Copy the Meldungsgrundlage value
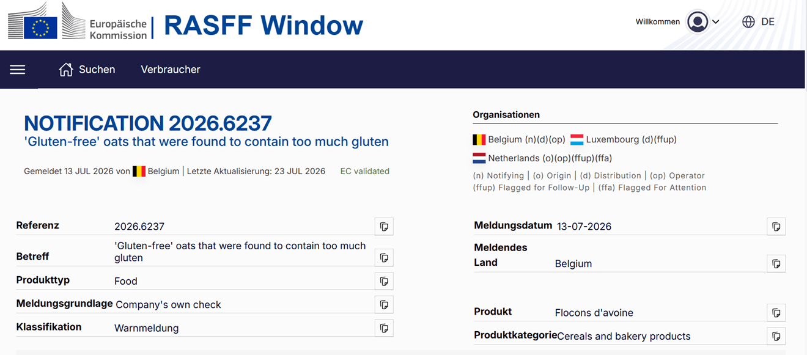The height and width of the screenshot is (355, 807). (384, 304)
